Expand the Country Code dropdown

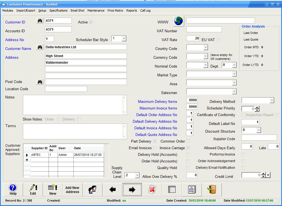point(205,48)
